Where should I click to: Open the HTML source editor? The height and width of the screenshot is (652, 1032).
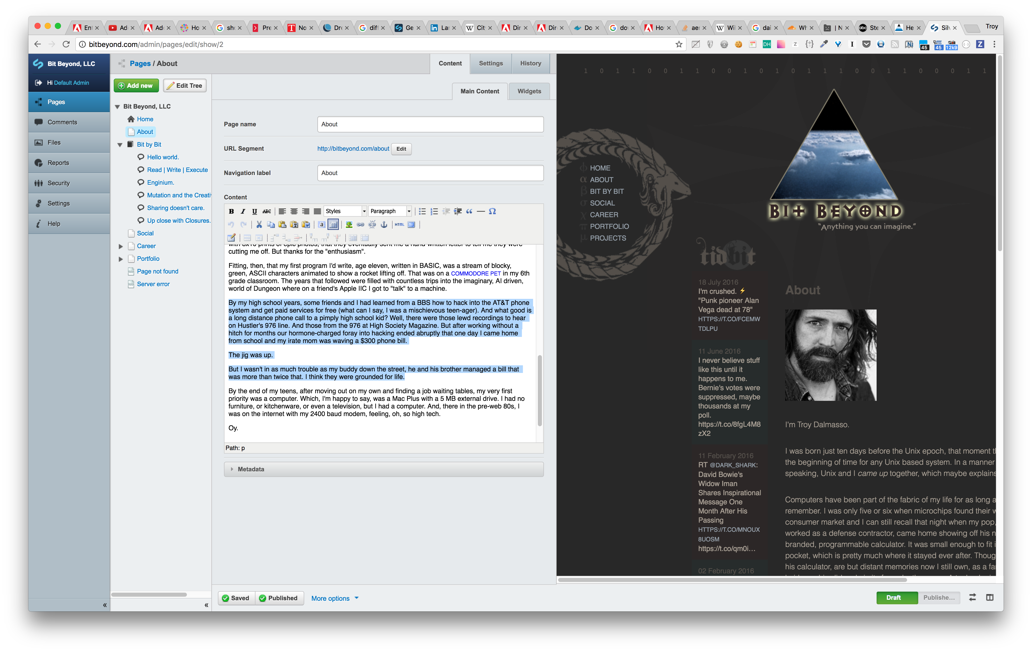(x=399, y=224)
